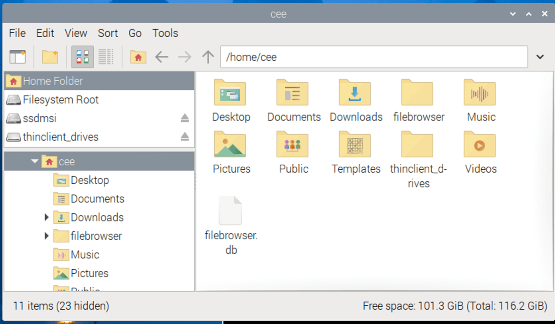Open the Downloads folder icon

pos(355,93)
